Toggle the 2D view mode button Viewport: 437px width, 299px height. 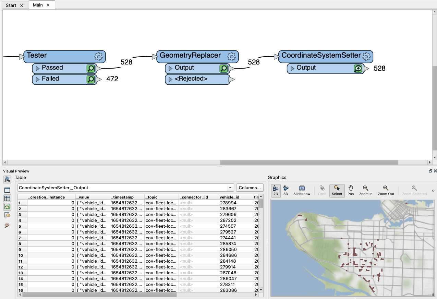click(x=276, y=191)
